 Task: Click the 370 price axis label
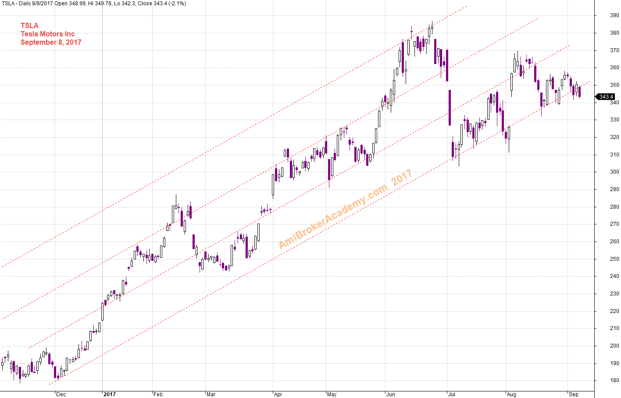pos(614,50)
